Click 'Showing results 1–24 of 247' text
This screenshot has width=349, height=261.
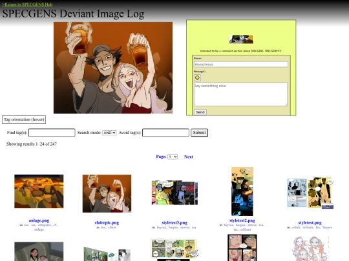click(x=32, y=144)
